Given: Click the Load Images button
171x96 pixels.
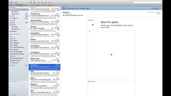Looking at the screenshot, I should (x=155, y=8).
